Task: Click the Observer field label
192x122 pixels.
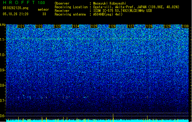Action: tap(62, 3)
